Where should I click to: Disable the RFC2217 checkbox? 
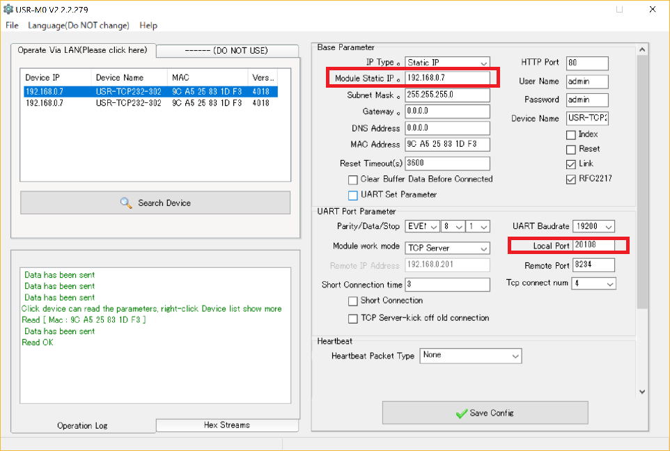(x=571, y=180)
